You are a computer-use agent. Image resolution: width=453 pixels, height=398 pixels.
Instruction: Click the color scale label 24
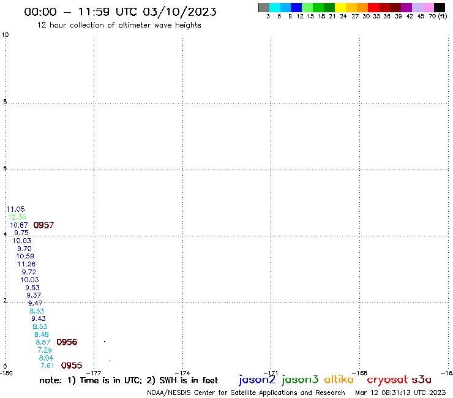click(343, 16)
